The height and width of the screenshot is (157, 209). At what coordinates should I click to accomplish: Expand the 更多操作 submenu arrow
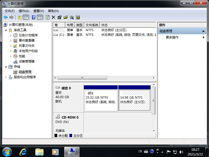[x=204, y=37]
